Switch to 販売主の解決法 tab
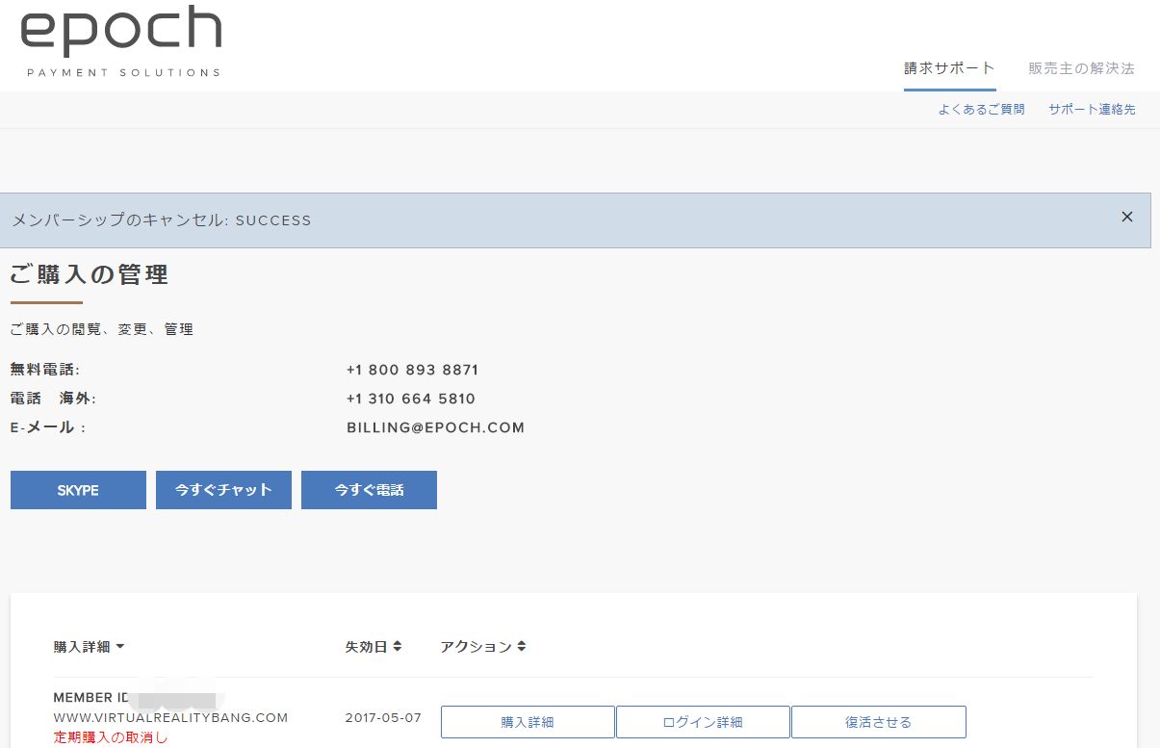Screen dimensions: 1160x748 point(1081,68)
